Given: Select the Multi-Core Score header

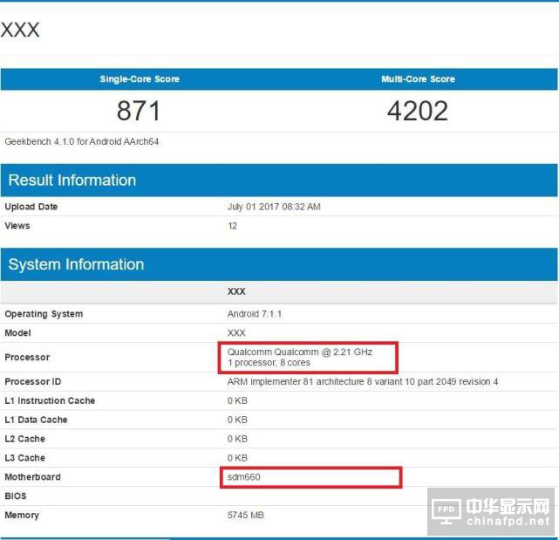Looking at the screenshot, I should click(x=418, y=79).
